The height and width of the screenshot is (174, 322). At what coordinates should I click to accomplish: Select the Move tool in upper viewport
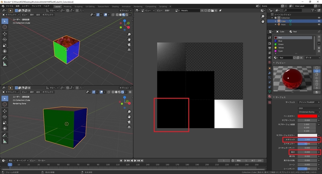point(5,34)
